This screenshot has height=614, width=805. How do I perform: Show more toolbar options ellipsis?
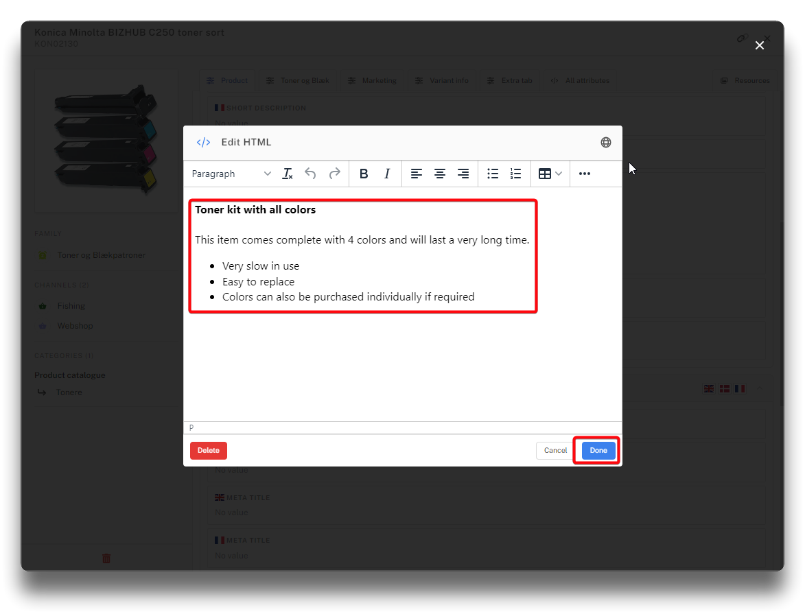(585, 174)
